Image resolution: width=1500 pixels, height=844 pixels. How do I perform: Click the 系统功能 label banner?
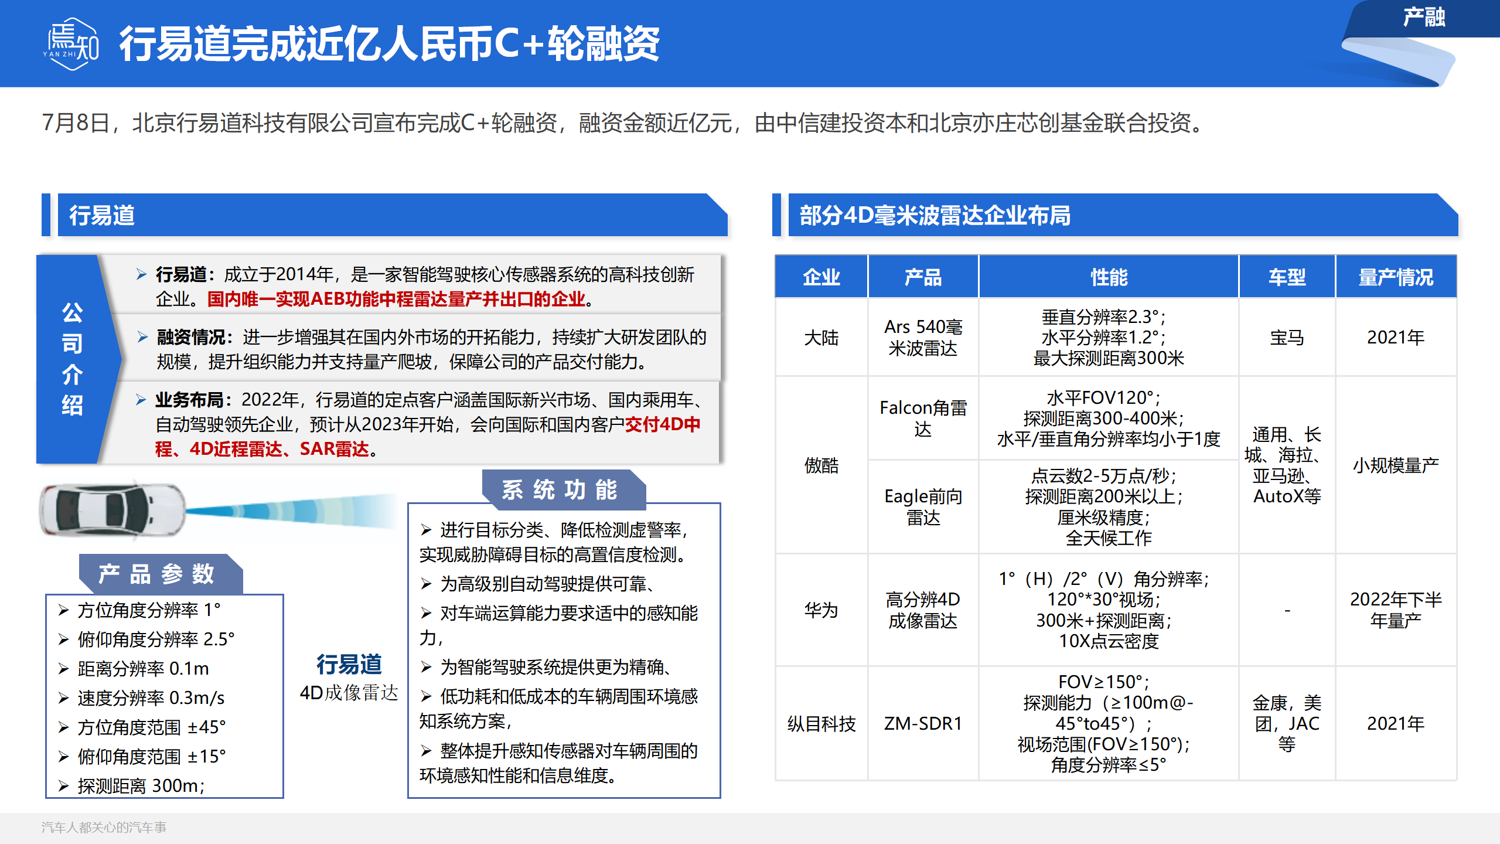(564, 489)
